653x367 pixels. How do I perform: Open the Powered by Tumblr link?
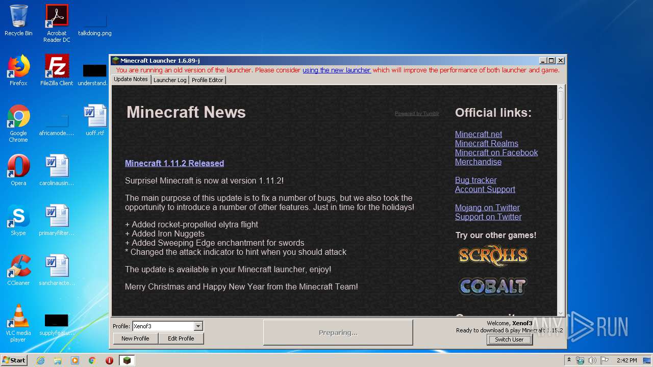click(x=417, y=114)
